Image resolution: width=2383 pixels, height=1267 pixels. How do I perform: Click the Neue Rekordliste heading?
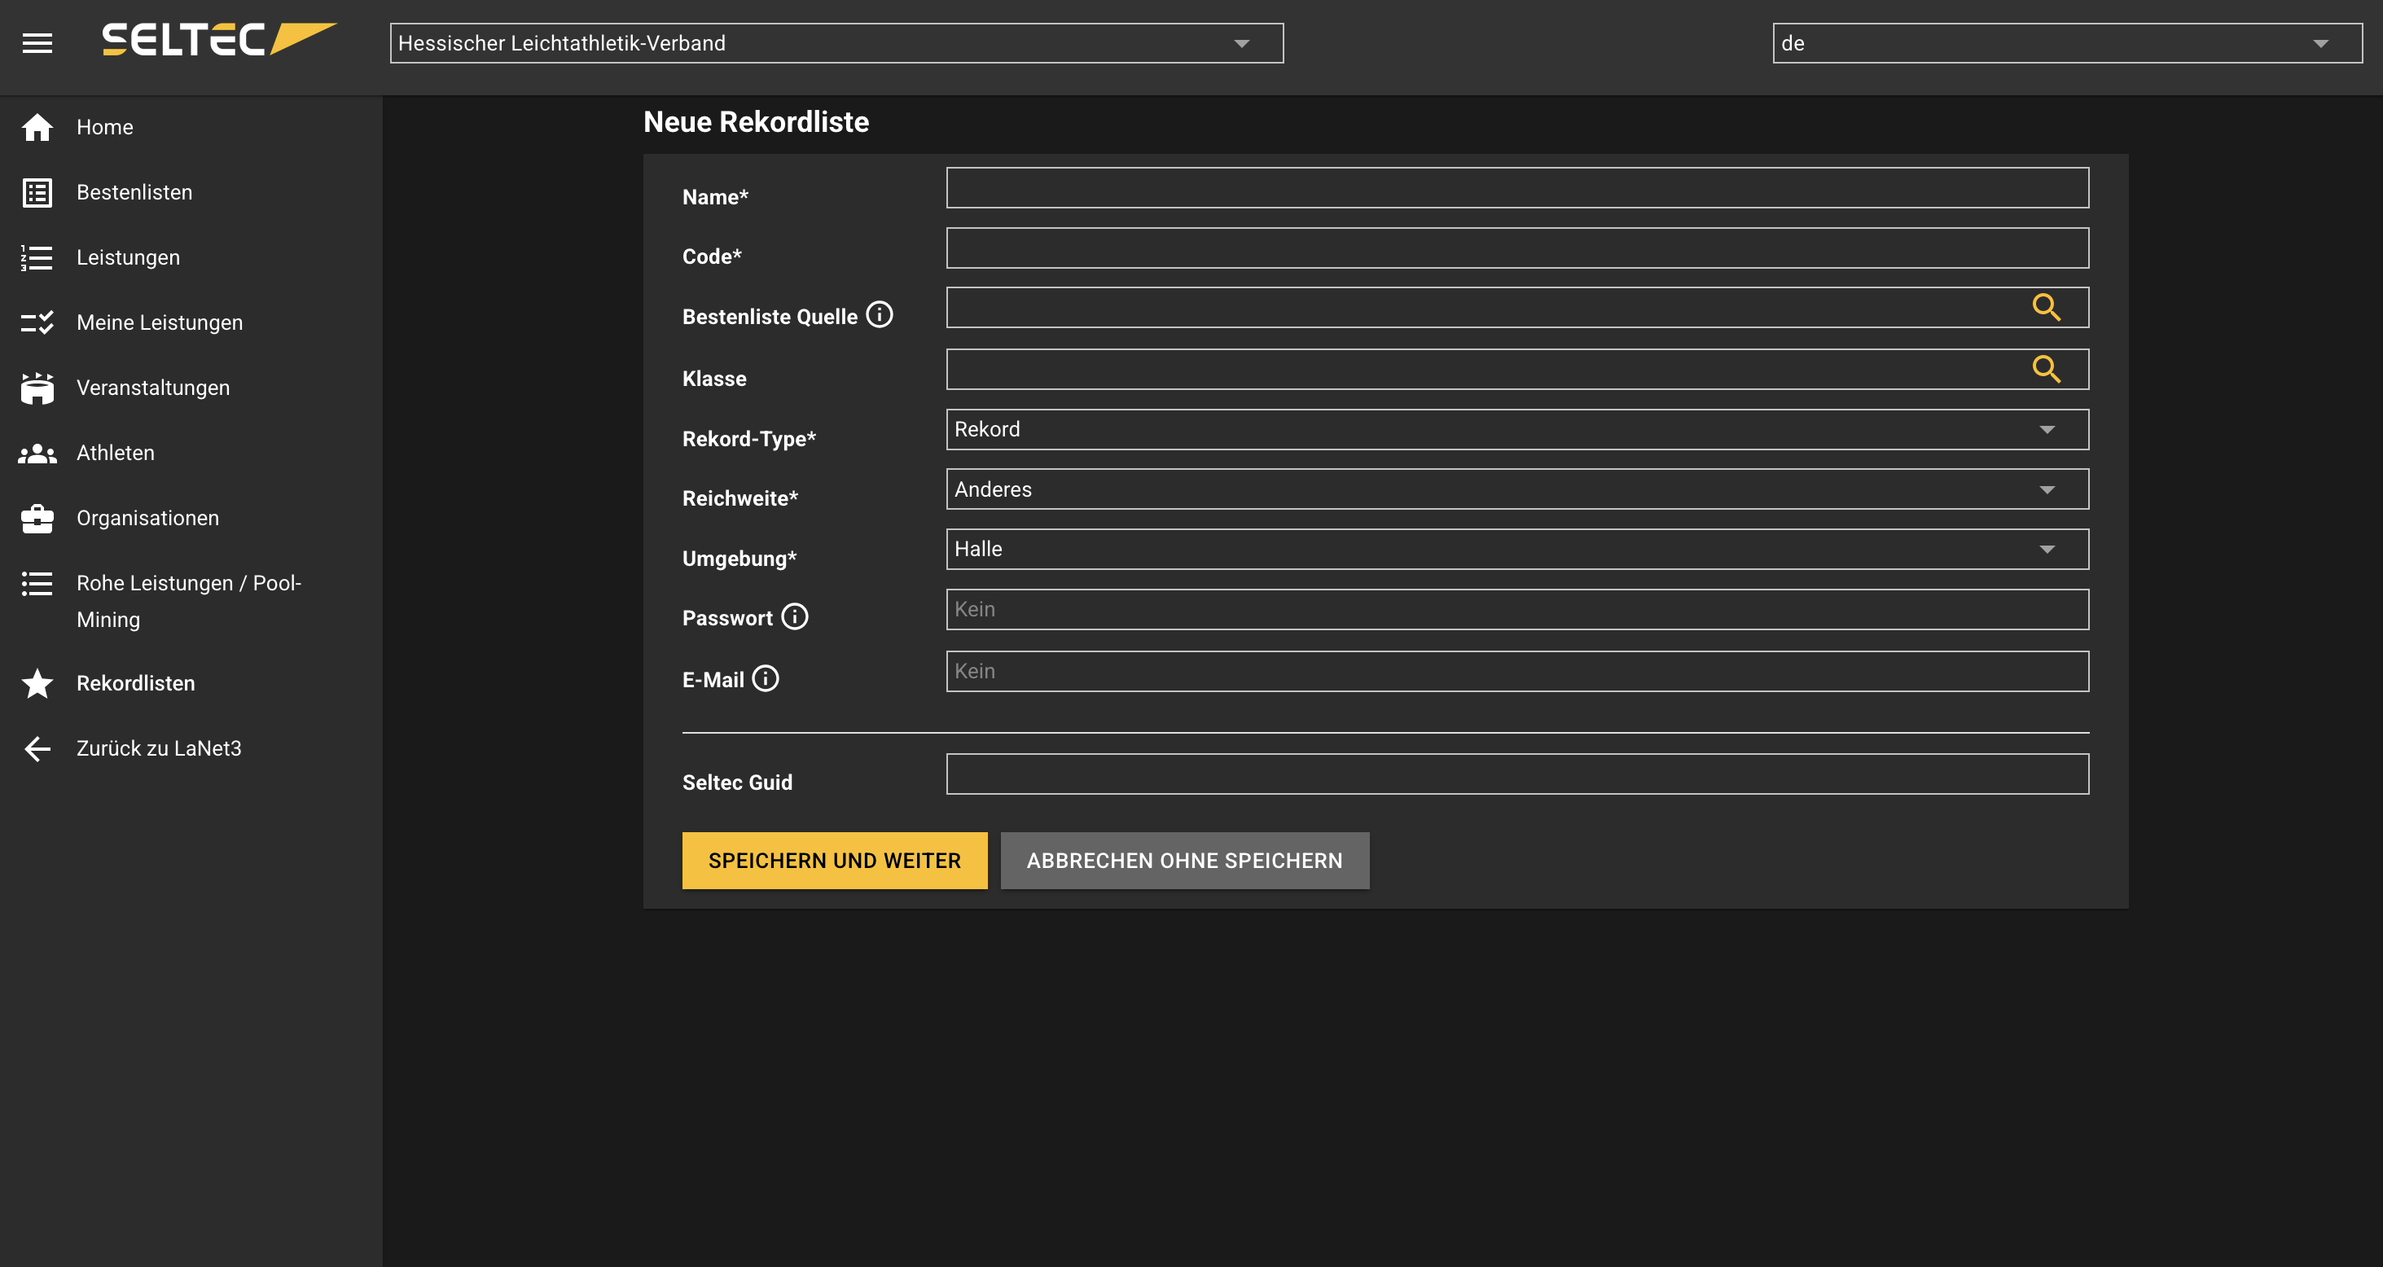coord(756,122)
